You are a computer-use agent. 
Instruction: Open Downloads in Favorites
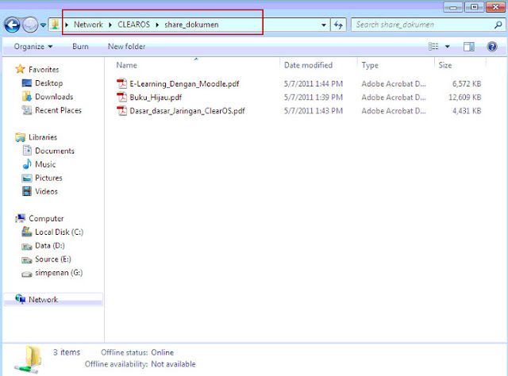tap(53, 97)
